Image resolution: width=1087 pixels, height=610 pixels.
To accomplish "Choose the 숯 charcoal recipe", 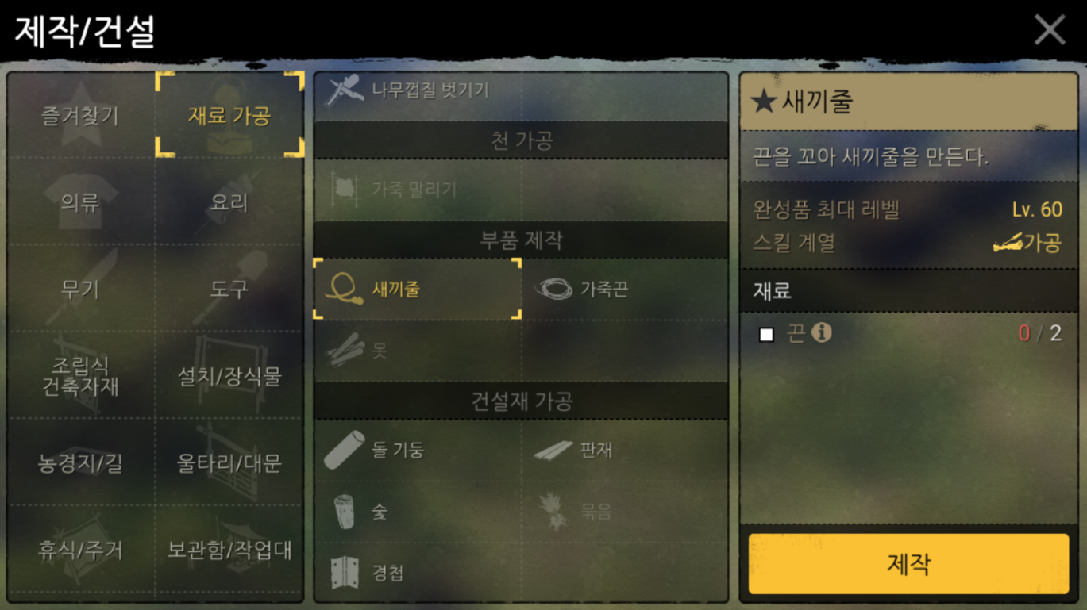I will coord(418,512).
